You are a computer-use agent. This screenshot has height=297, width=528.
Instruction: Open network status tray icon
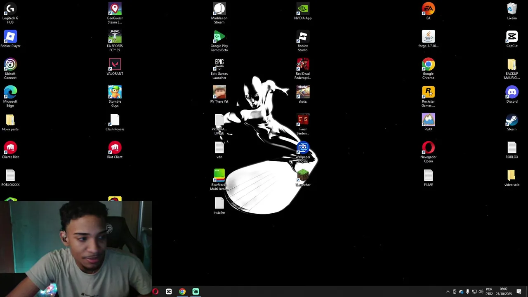tap(474, 292)
